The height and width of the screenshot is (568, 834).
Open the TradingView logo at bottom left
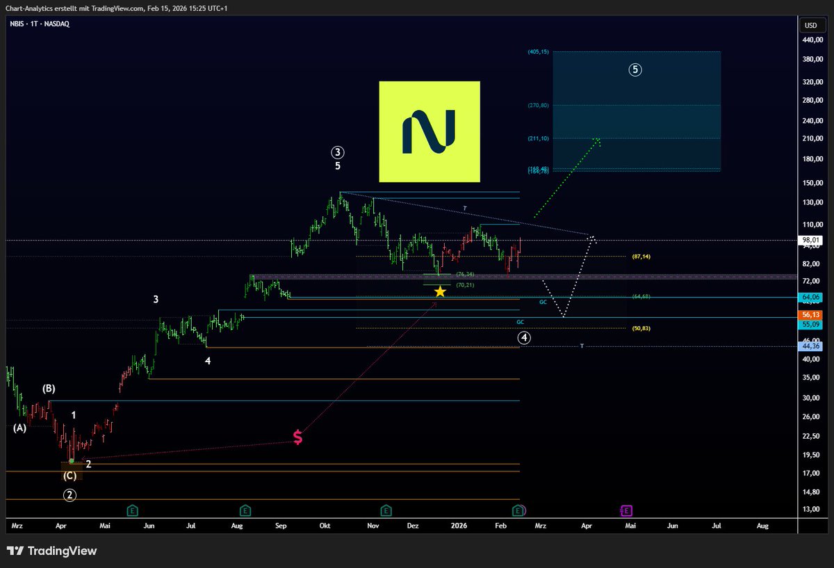(53, 551)
